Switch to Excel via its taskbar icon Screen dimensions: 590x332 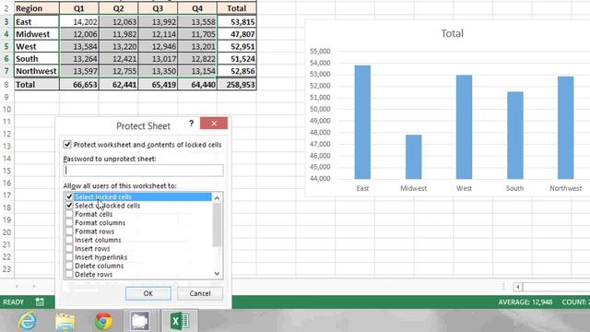click(x=180, y=321)
